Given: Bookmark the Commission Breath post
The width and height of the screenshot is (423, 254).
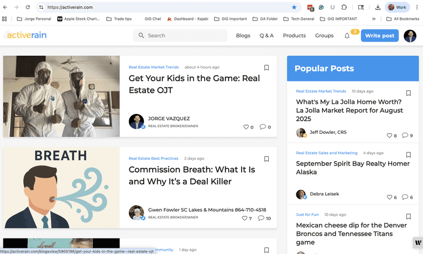Looking at the screenshot, I should click(267, 159).
